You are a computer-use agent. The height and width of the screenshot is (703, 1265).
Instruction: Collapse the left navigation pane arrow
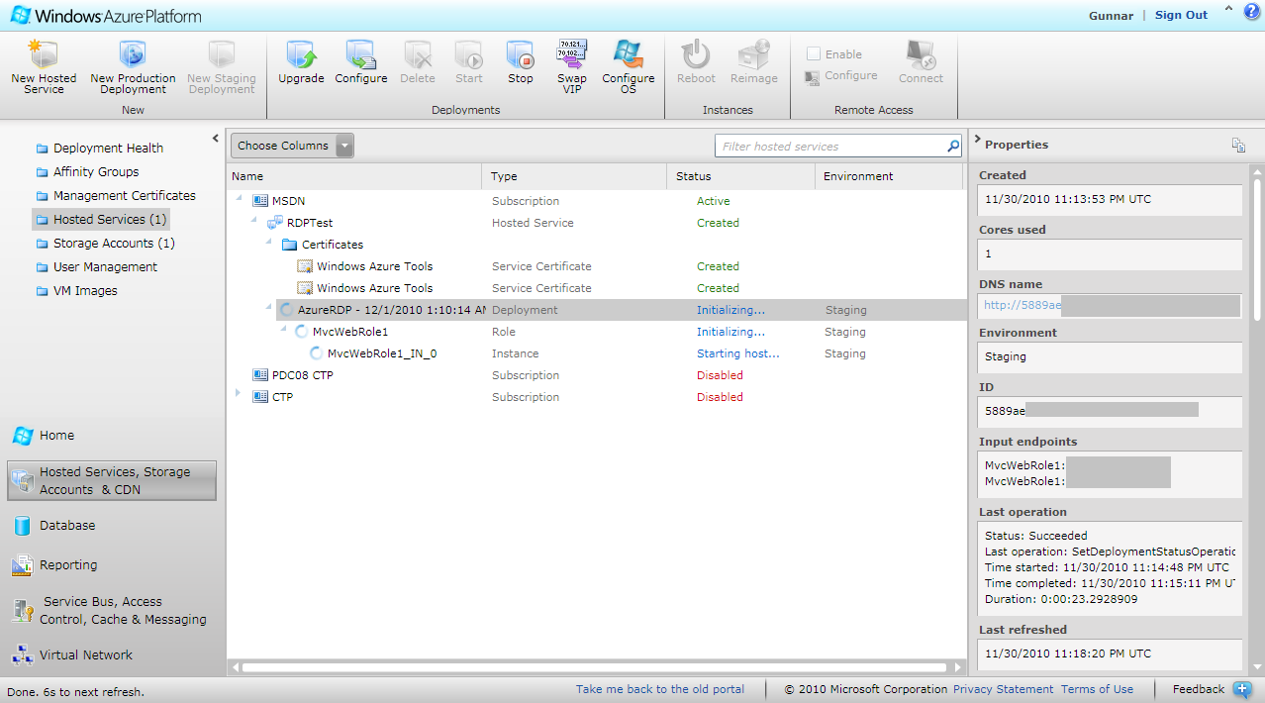point(216,139)
